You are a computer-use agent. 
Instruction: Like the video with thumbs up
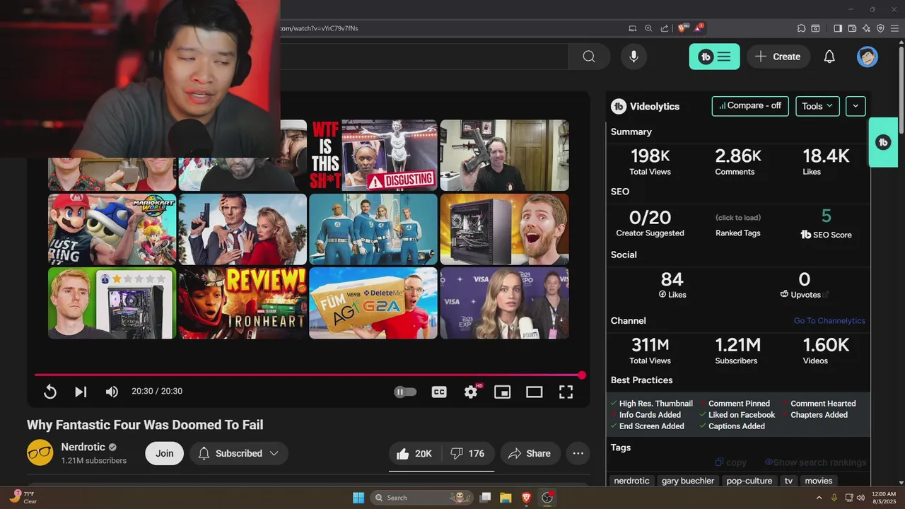click(415, 454)
